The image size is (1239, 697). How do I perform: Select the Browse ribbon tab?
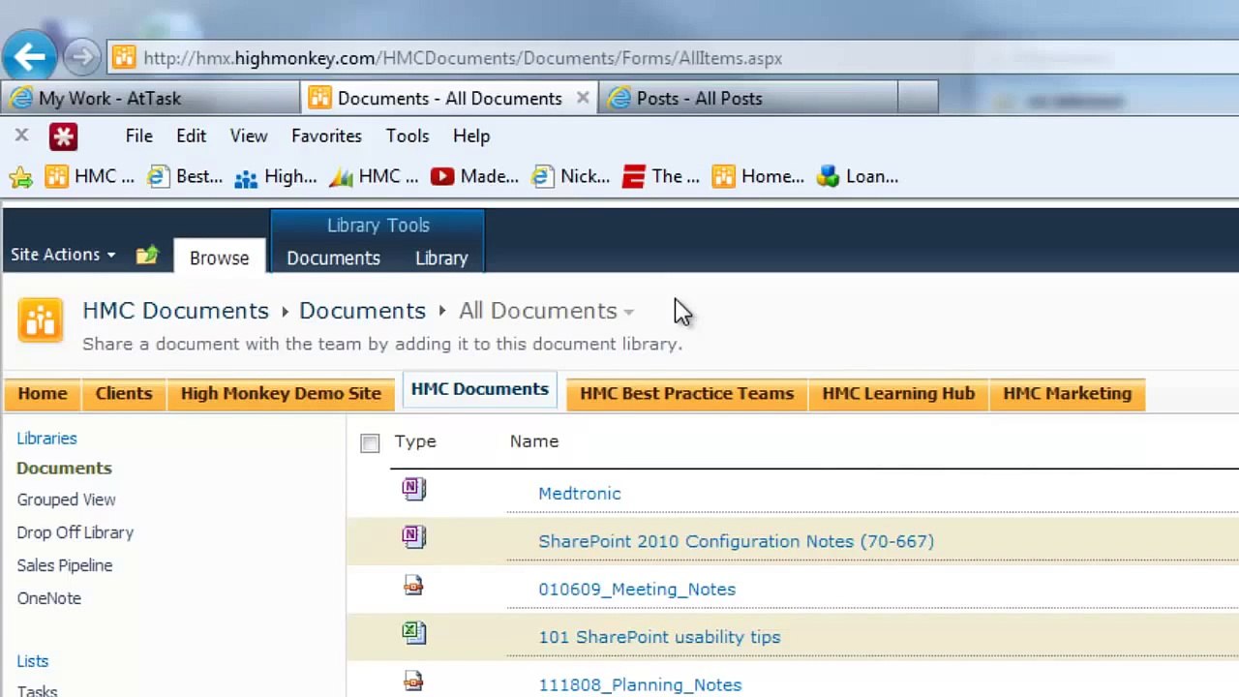tap(219, 258)
